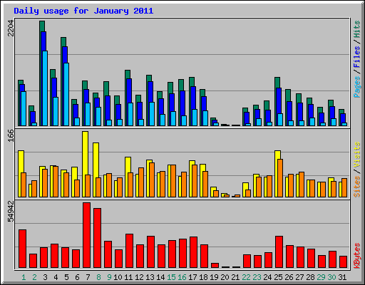Click day 15 on the x-axis
This screenshot has width=365, height=285.
click(x=171, y=277)
